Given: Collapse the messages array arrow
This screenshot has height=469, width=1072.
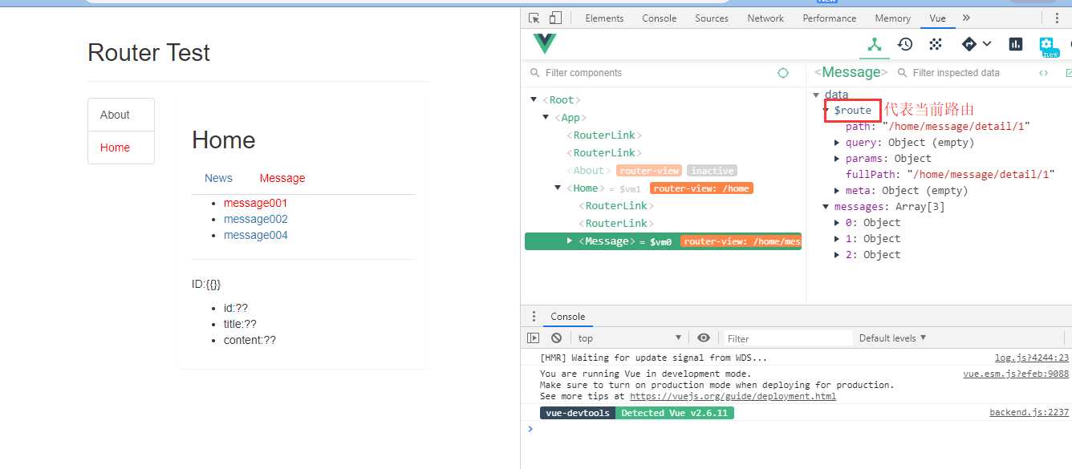Looking at the screenshot, I should 826,207.
